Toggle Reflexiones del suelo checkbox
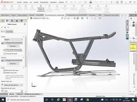The width and height of the screenshot is (137, 102). [4, 70]
